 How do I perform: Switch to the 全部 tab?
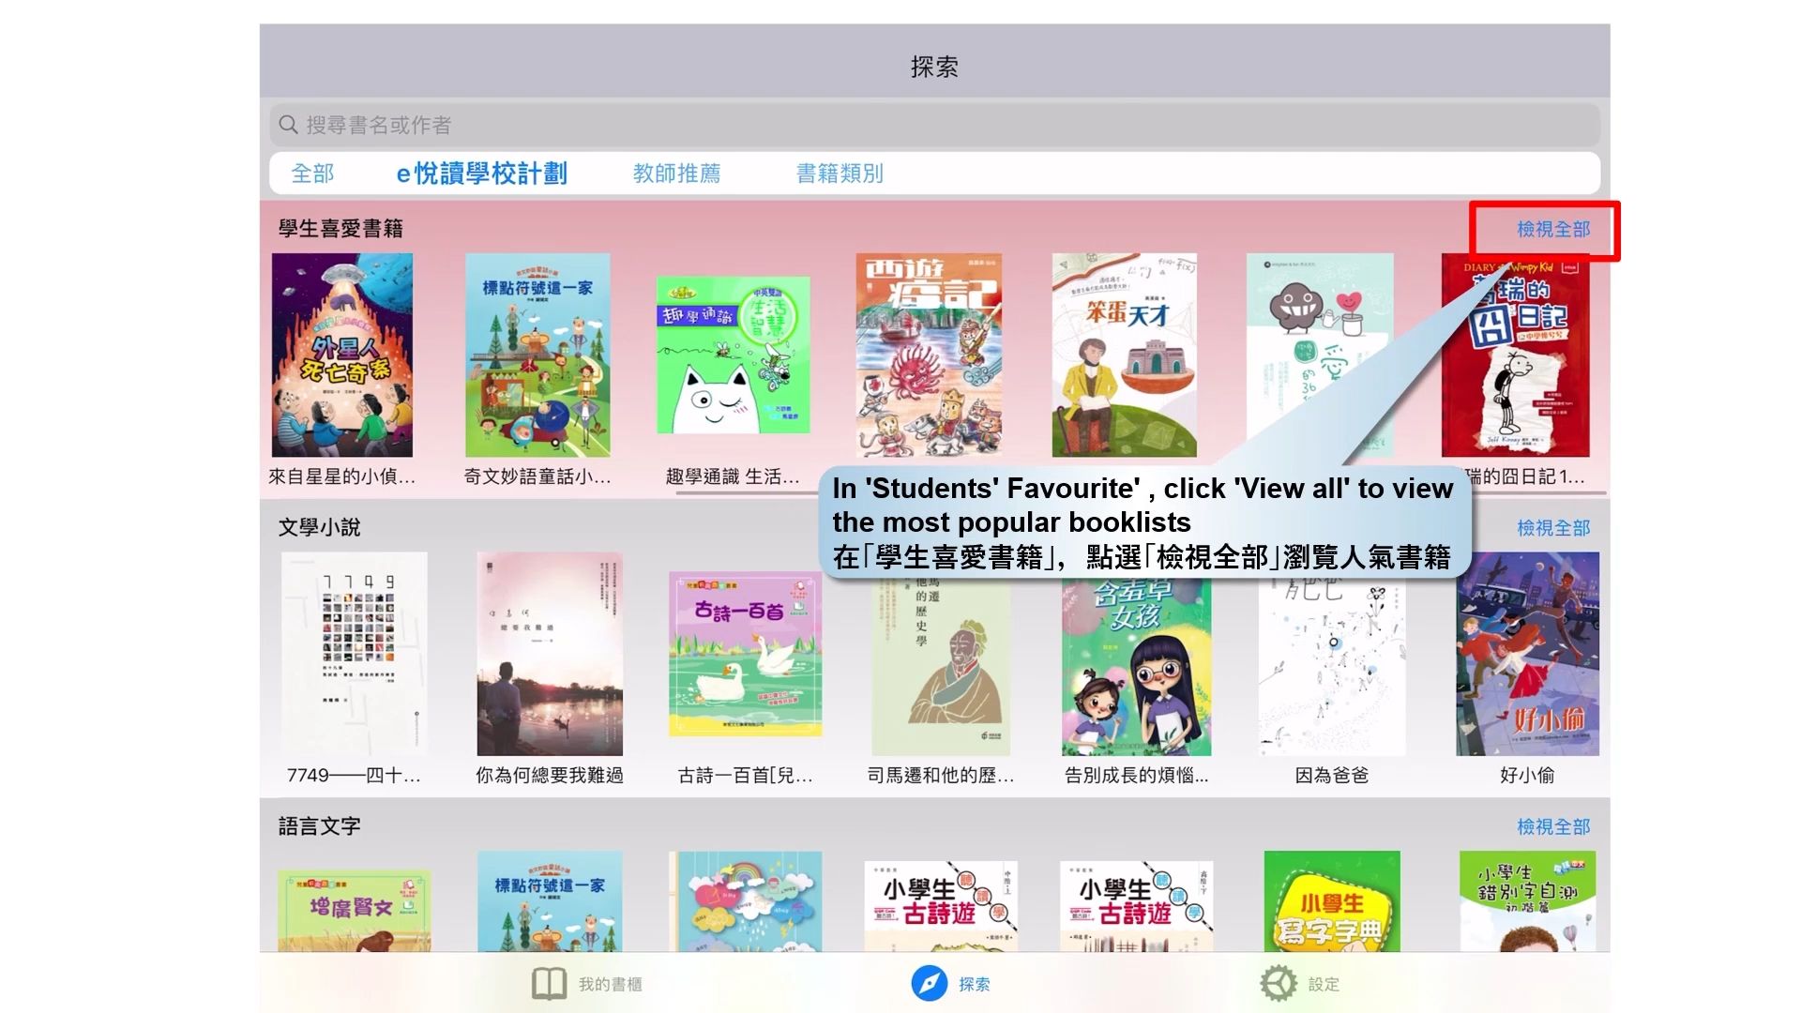(x=312, y=174)
